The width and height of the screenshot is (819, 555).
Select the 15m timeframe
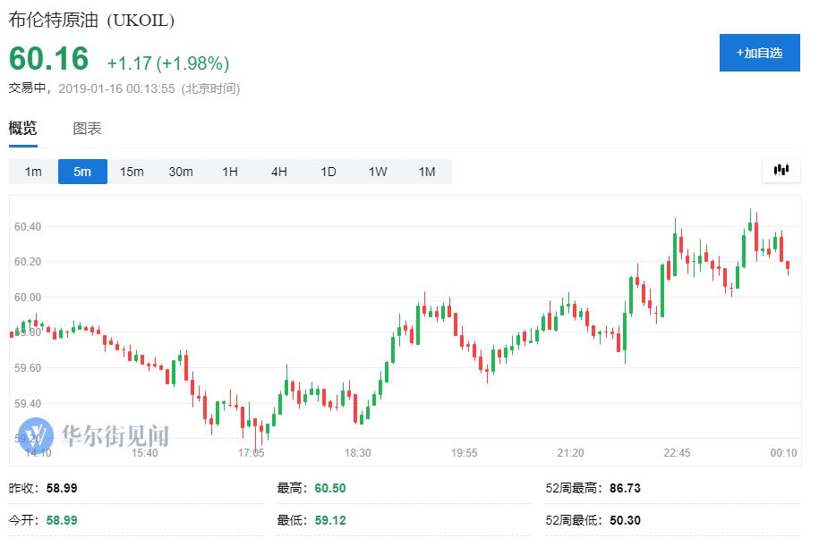(132, 172)
